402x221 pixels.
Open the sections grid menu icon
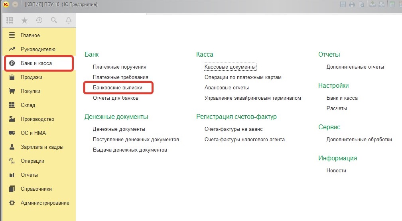10,20
